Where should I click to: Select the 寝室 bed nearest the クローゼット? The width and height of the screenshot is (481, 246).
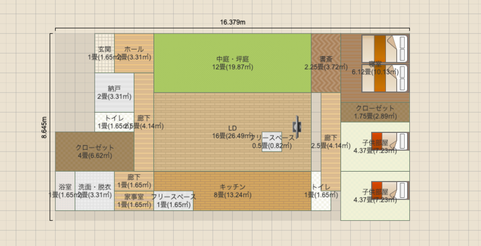(x=385, y=78)
